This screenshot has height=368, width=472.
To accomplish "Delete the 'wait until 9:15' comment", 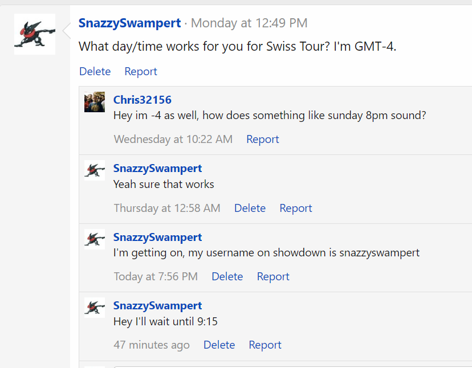I will 219,345.
